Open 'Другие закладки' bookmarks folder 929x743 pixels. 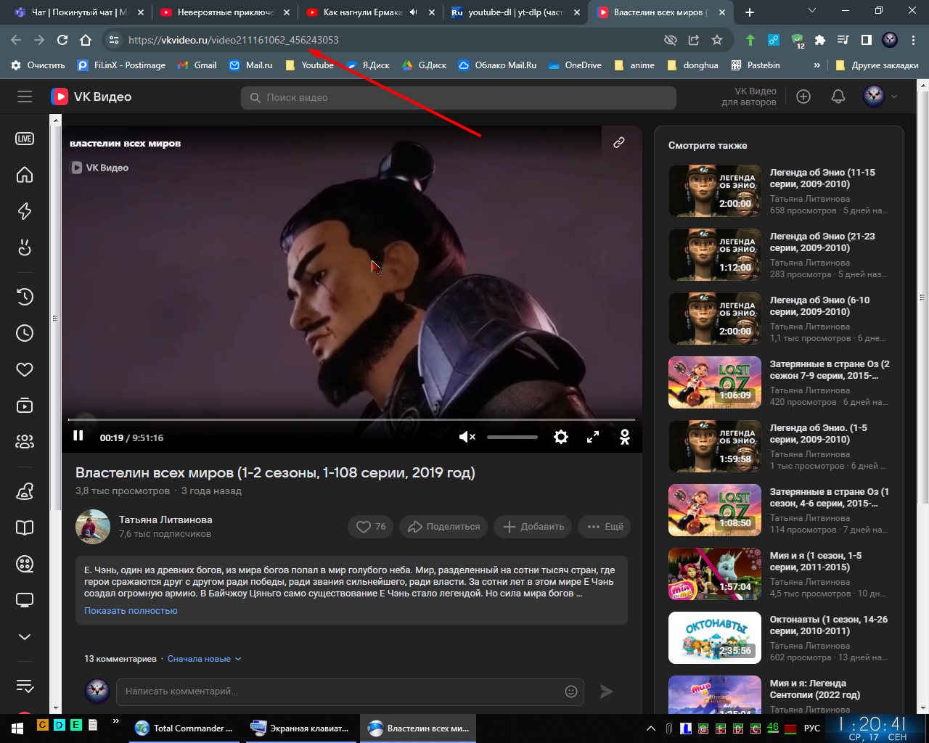pyautogui.click(x=877, y=65)
